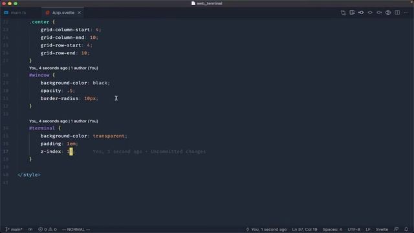Click the eye icon beside main* branch

30,229
